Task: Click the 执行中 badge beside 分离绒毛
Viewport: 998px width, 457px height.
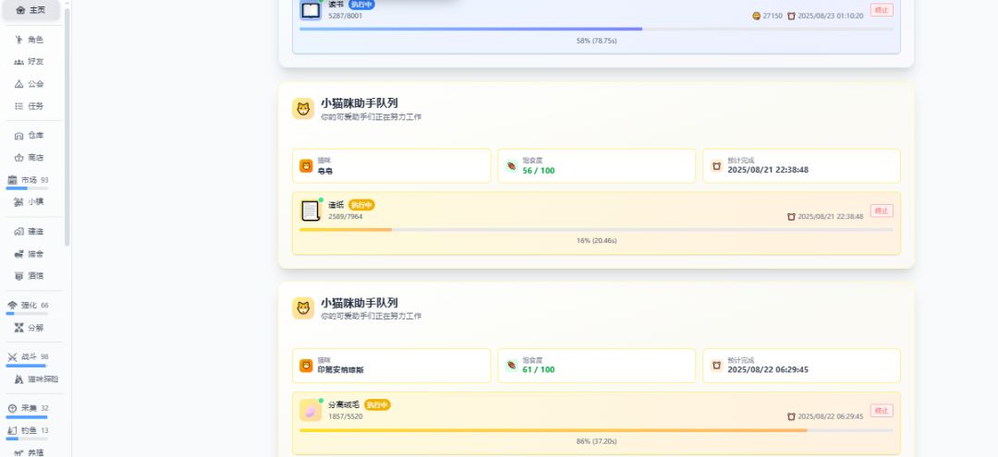Action: click(377, 405)
